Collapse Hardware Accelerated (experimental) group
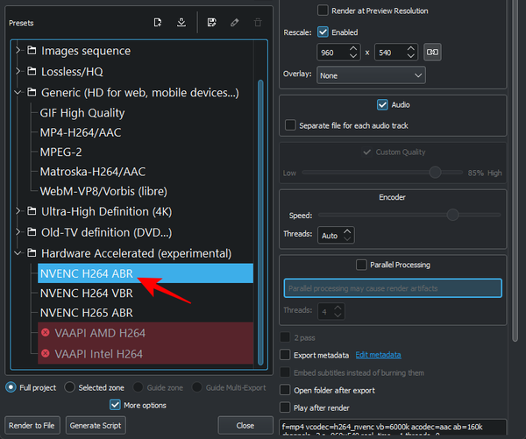Image resolution: width=526 pixels, height=439 pixels. point(18,253)
